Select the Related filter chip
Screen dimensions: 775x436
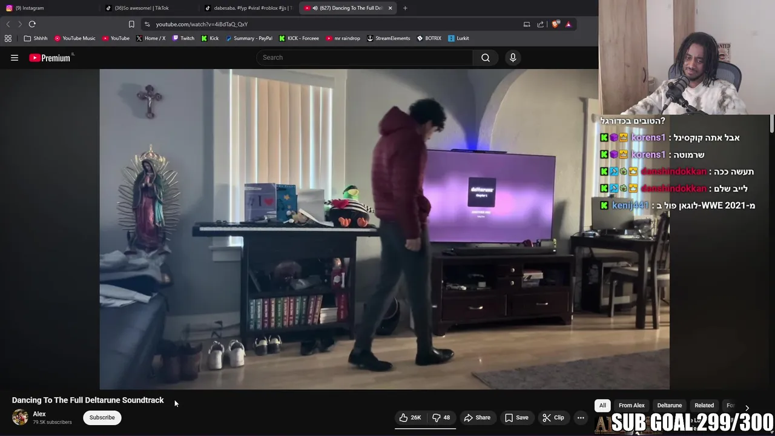(x=704, y=405)
